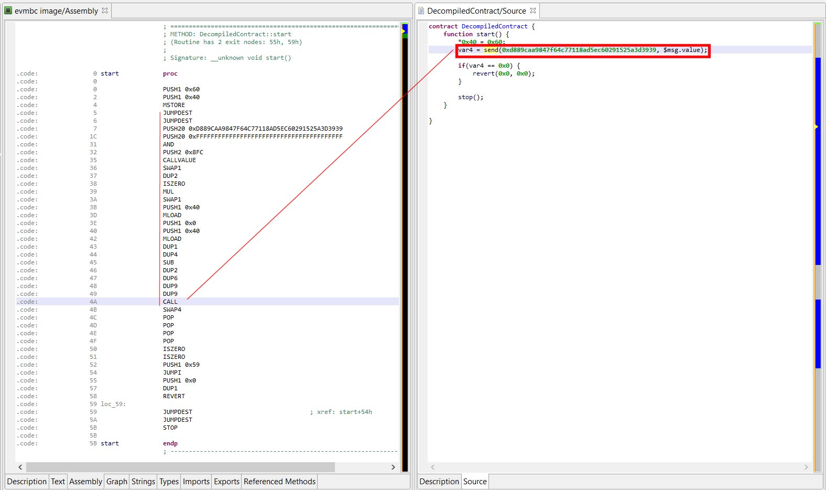826x490 pixels.
Task: Open the Graph tab
Action: (x=117, y=482)
